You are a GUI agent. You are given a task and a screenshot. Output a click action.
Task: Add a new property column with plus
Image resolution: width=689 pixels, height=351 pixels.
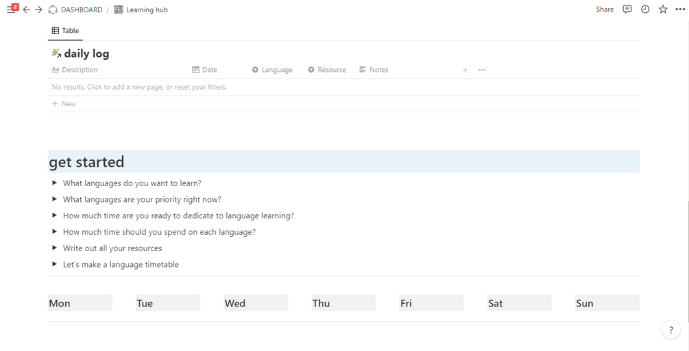[465, 70]
